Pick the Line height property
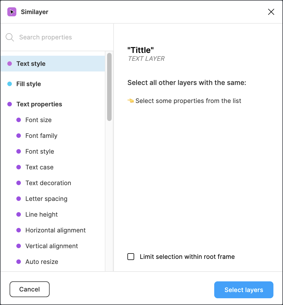 [42, 214]
